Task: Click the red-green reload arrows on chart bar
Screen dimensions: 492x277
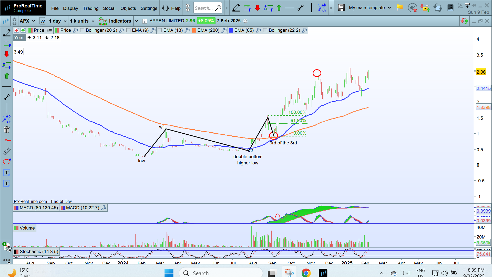Action: click(x=464, y=21)
